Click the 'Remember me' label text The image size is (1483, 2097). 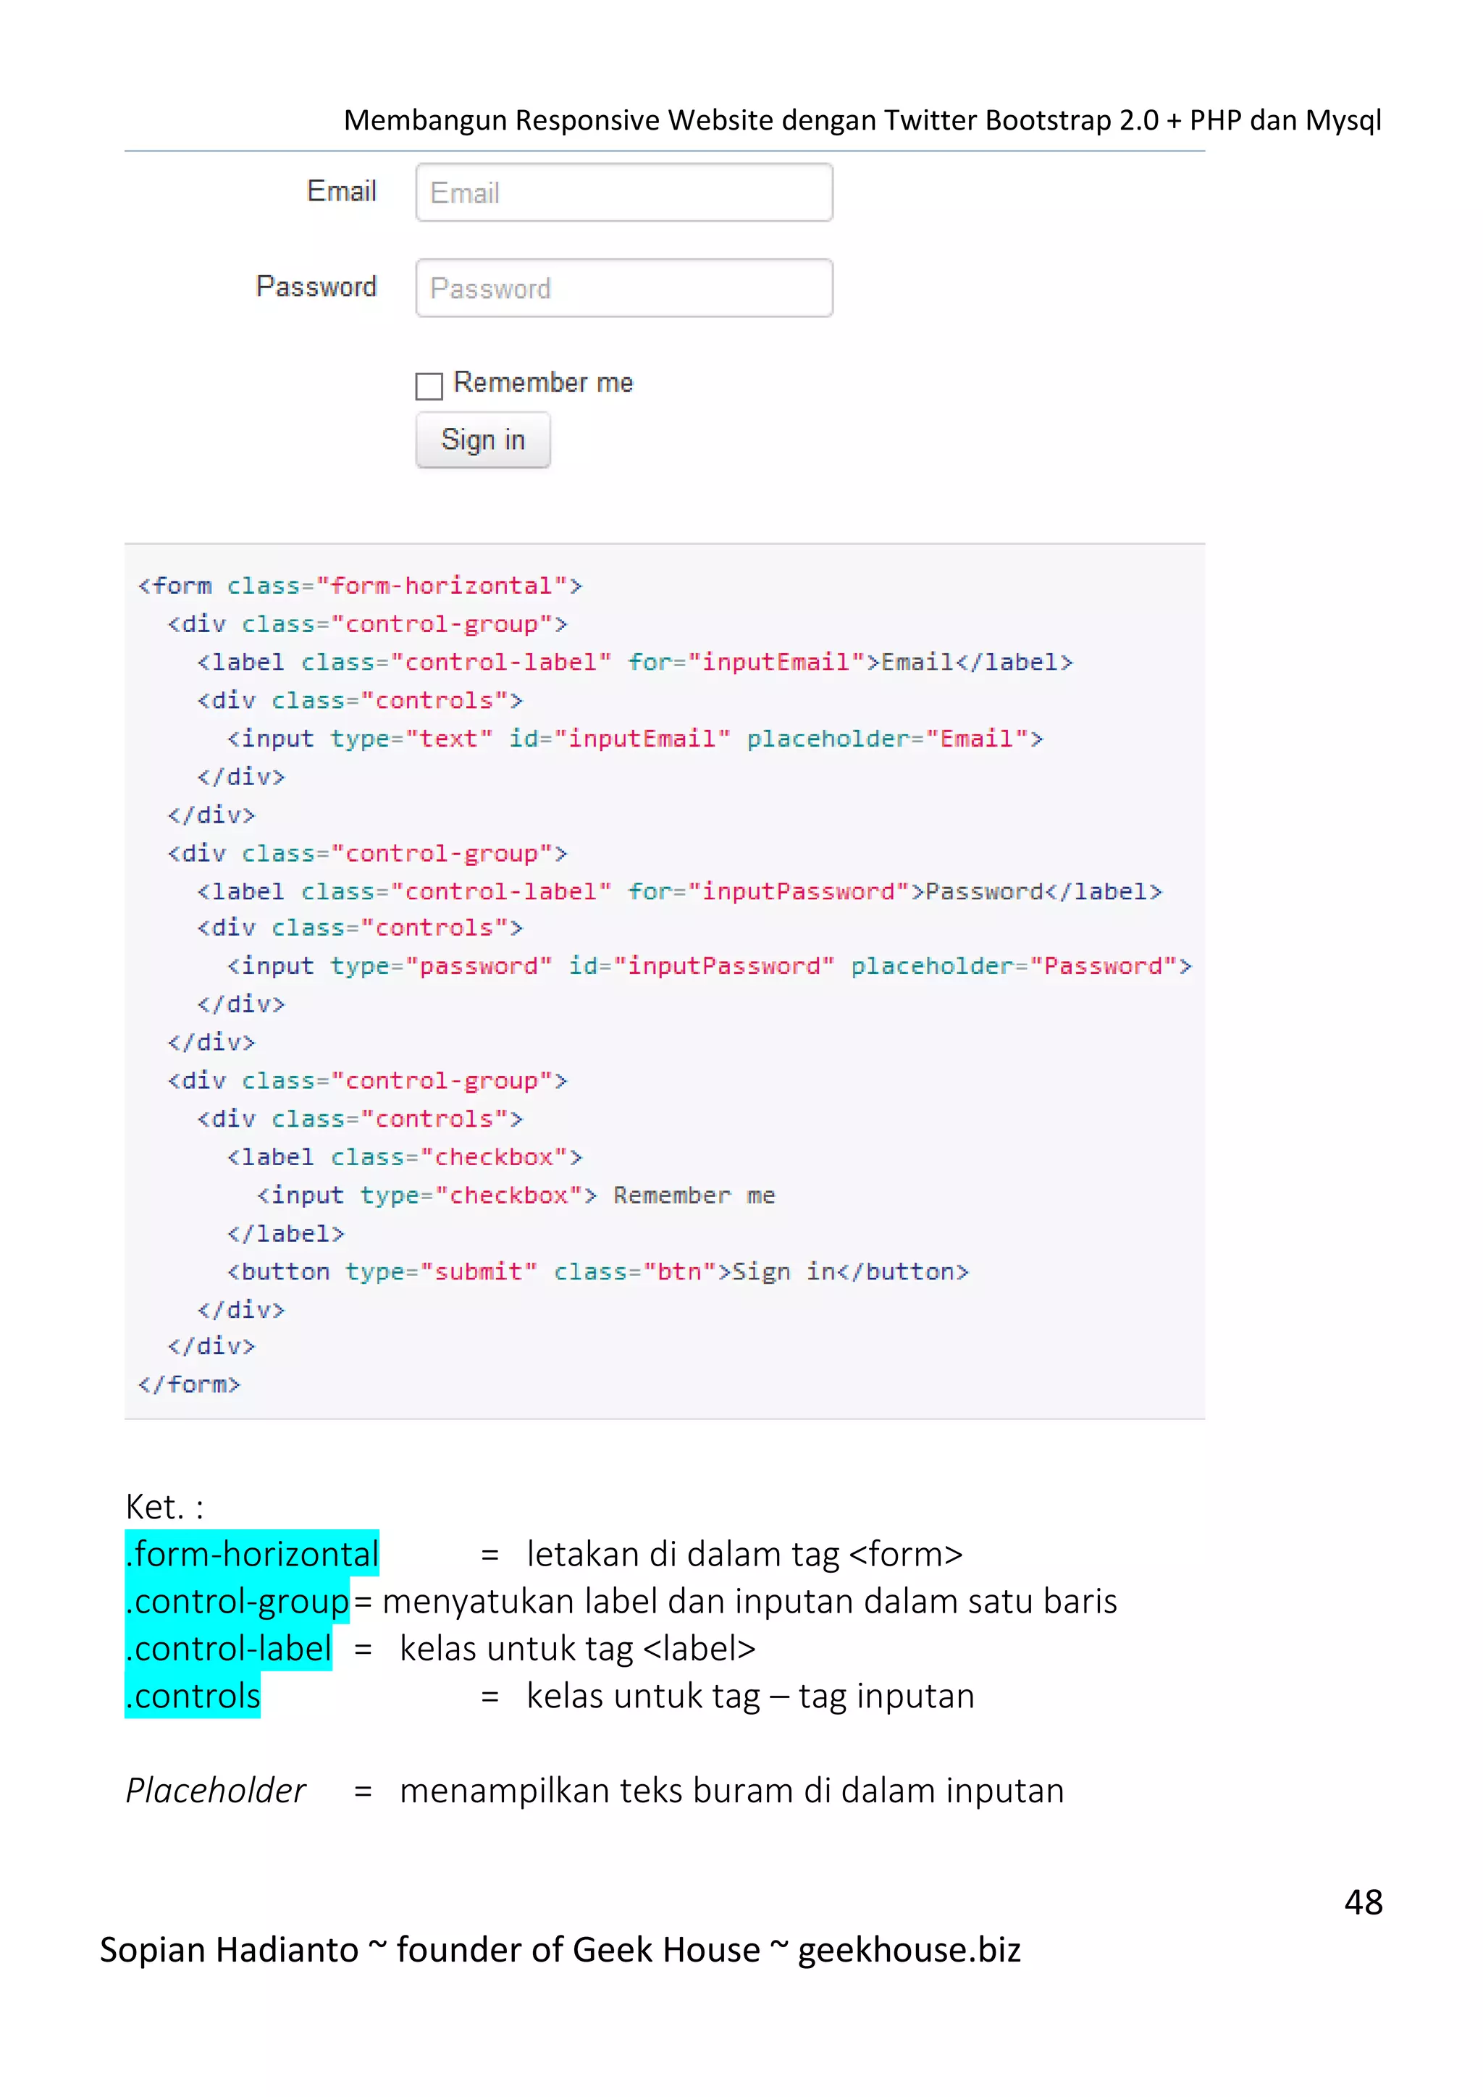tap(543, 382)
